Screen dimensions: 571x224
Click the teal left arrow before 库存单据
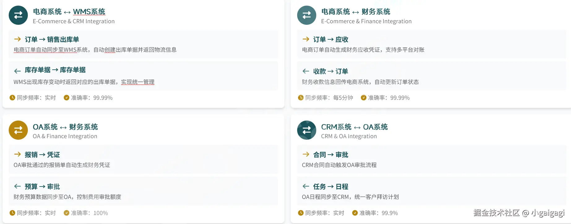[17, 71]
